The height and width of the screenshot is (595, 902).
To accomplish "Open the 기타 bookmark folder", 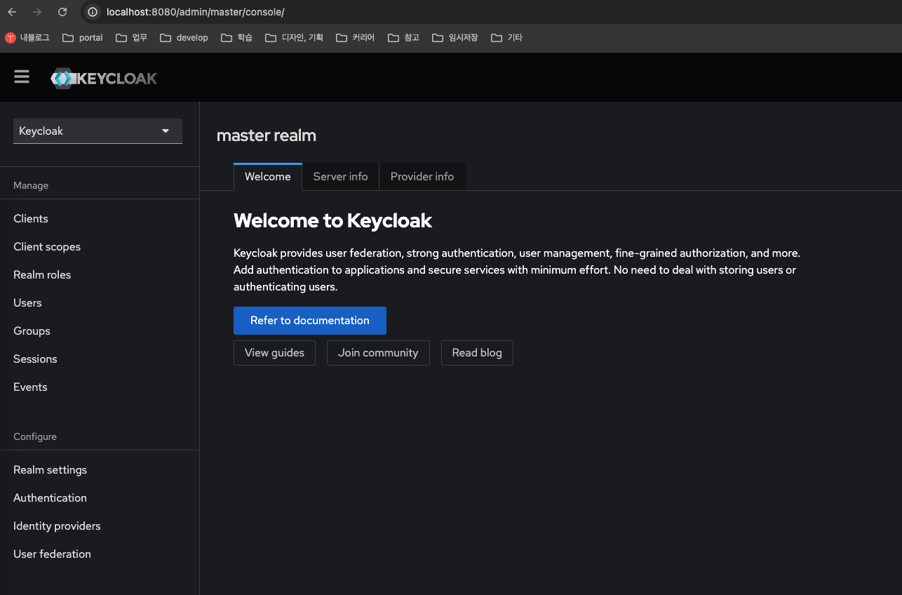I will pos(506,38).
